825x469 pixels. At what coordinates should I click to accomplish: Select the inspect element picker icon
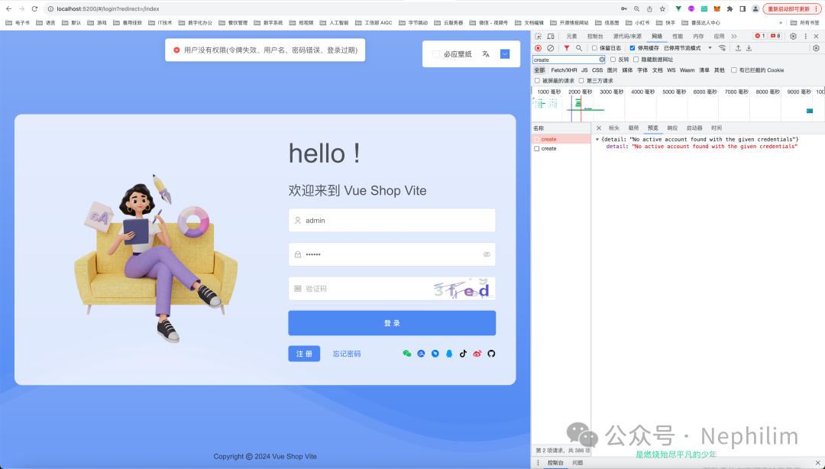click(538, 37)
